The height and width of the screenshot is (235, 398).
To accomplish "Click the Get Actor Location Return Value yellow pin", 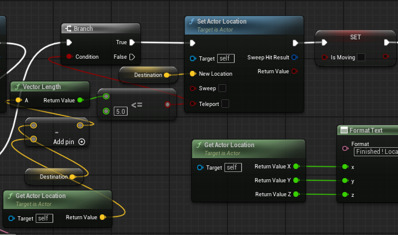I will pyautogui.click(x=103, y=217).
